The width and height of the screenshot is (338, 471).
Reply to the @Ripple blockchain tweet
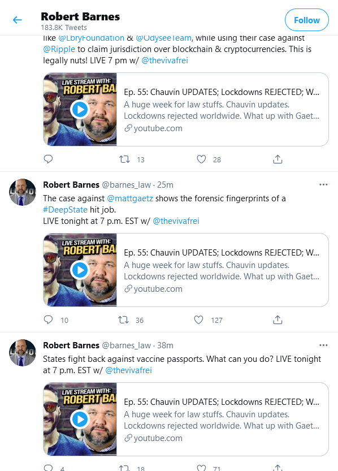pos(49,159)
